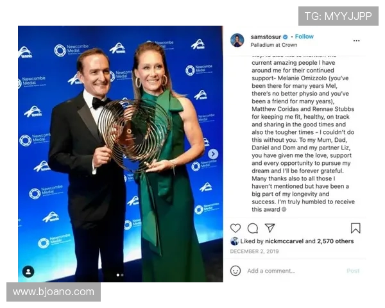385x308 pixels.
Task: Go to the next photo with the arrow
Action: coord(213,154)
